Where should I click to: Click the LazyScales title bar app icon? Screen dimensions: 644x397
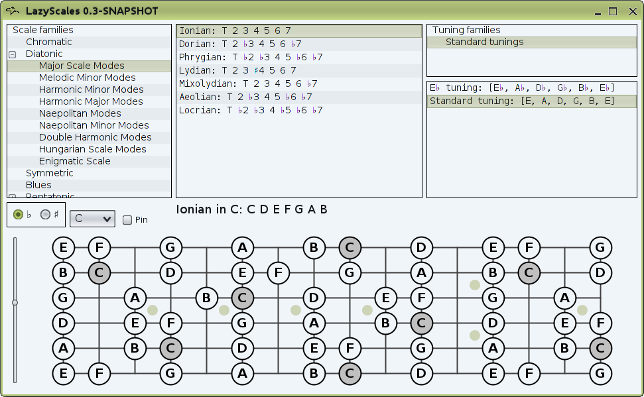click(x=13, y=11)
